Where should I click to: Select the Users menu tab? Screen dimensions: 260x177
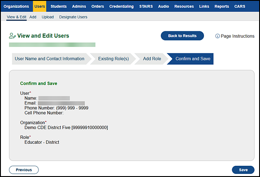point(39,6)
